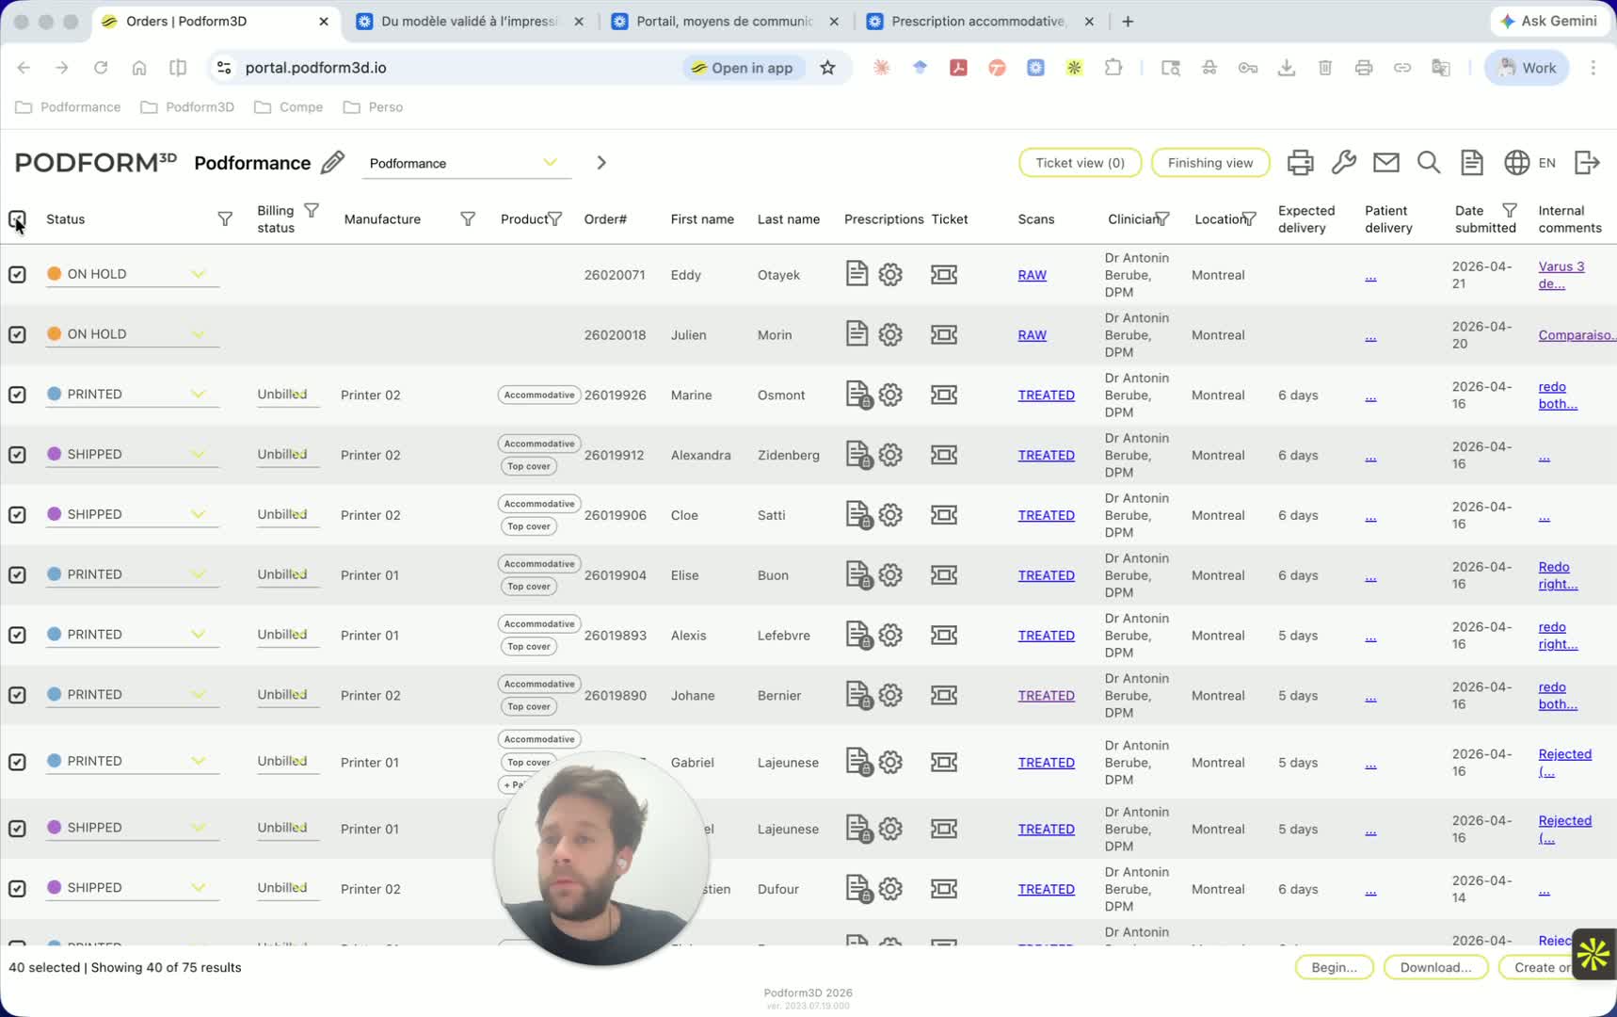Open the Compe bookmarks folder
Screen dimensions: 1617x1017
pyautogui.click(x=289, y=107)
